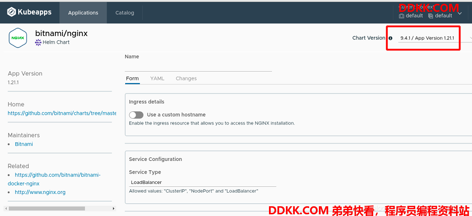Click the Maintainers sidebar heading
The image size is (472, 216).
tap(24, 135)
